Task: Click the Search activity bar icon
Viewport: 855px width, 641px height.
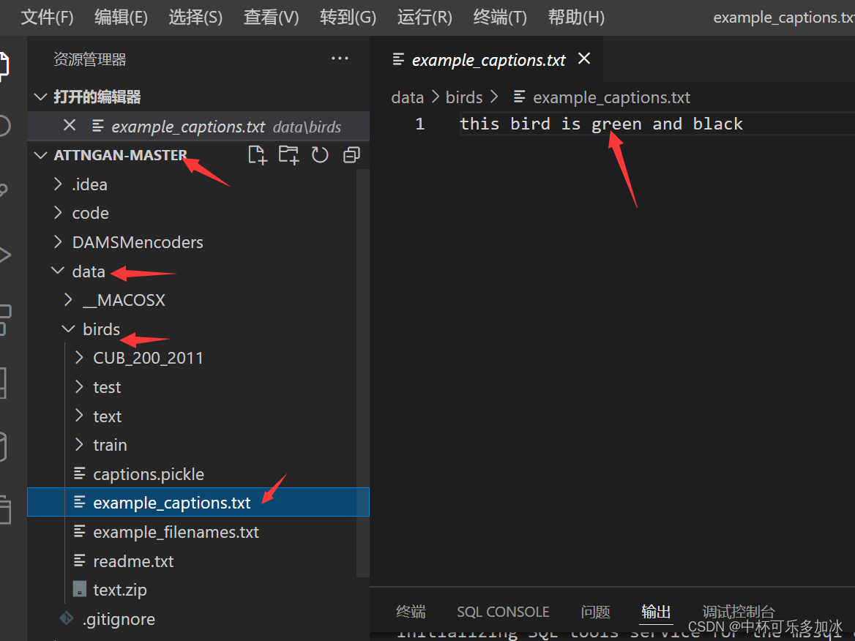Action: pos(4,126)
